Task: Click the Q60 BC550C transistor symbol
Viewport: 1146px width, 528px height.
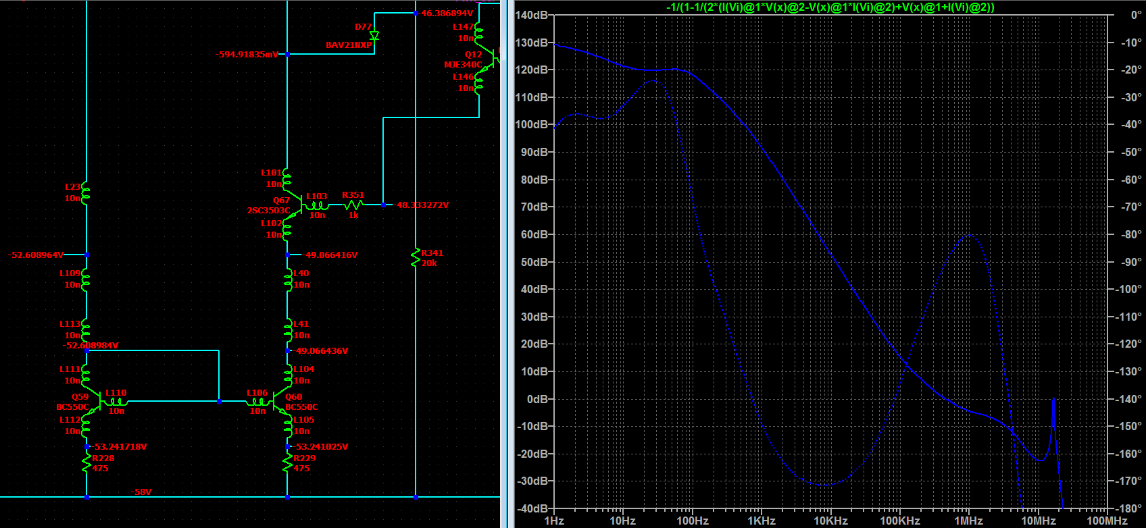Action: point(280,402)
